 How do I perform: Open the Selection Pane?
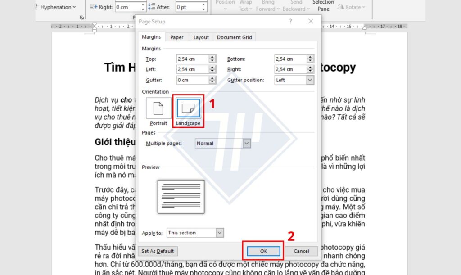pos(323,5)
